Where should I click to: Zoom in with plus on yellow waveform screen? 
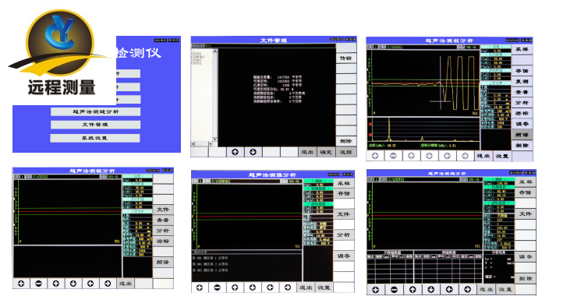(x=375, y=156)
